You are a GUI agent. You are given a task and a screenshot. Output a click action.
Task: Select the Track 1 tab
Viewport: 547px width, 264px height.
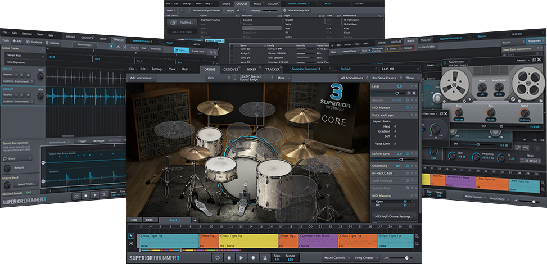175,220
